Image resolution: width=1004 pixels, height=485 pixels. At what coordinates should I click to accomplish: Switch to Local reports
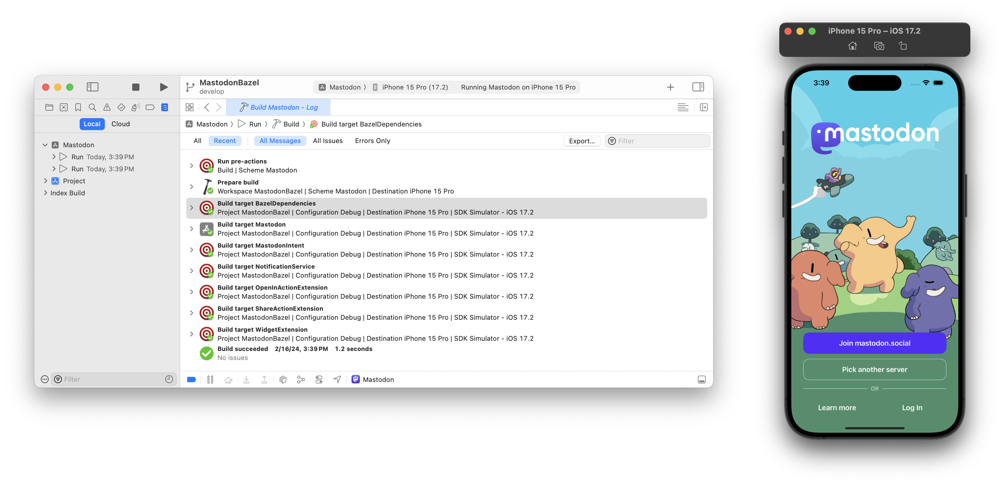click(x=92, y=124)
